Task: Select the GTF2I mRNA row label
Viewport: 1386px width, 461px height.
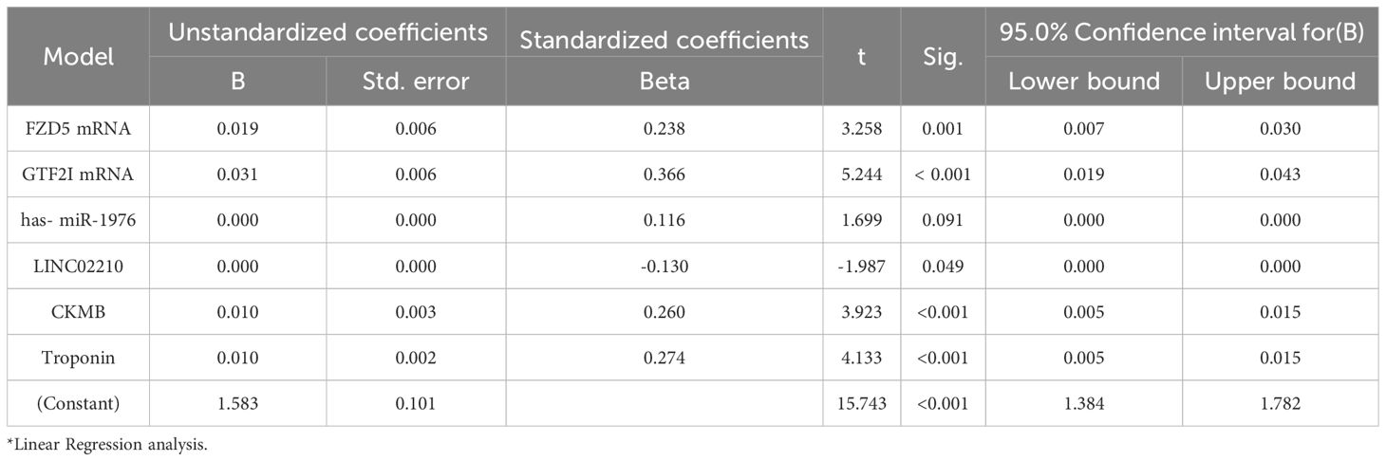Action: coord(78,175)
